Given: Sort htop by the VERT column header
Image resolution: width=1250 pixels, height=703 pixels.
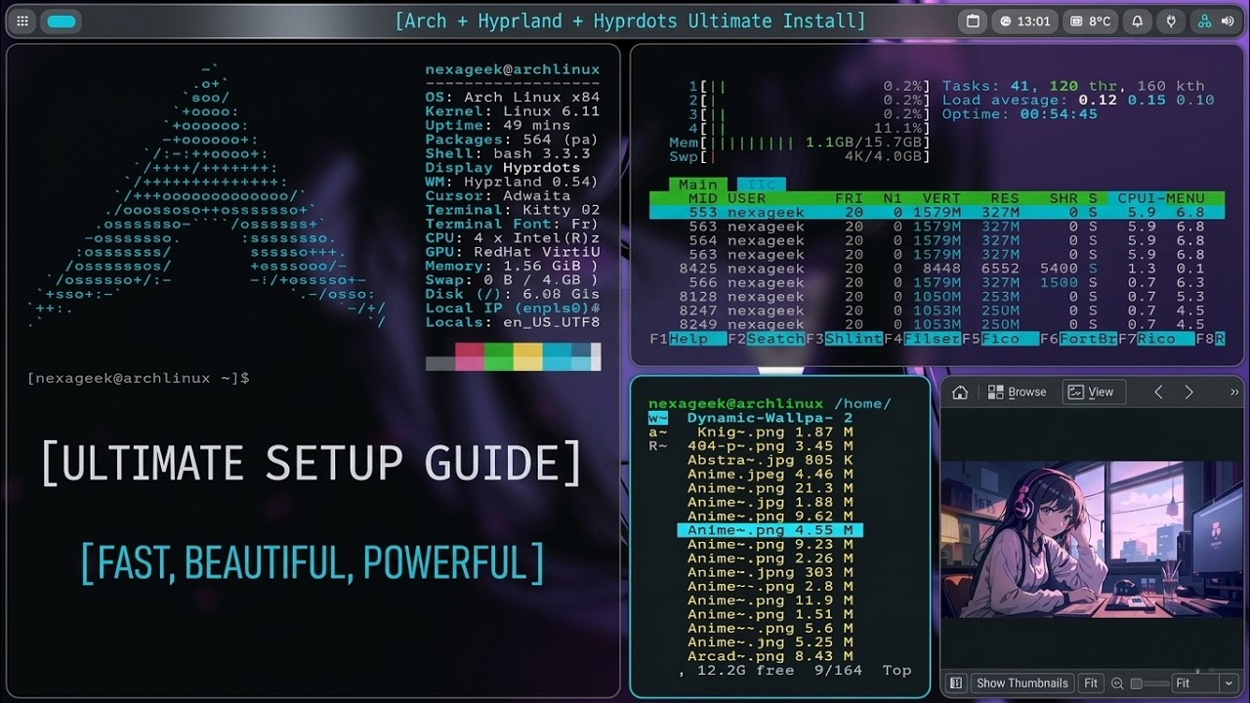Looking at the screenshot, I should click(942, 198).
